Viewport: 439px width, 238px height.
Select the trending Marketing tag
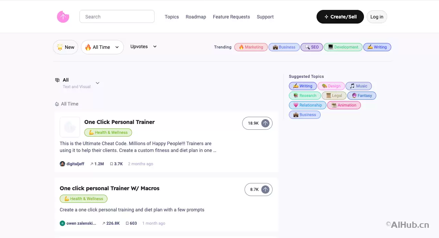251,47
